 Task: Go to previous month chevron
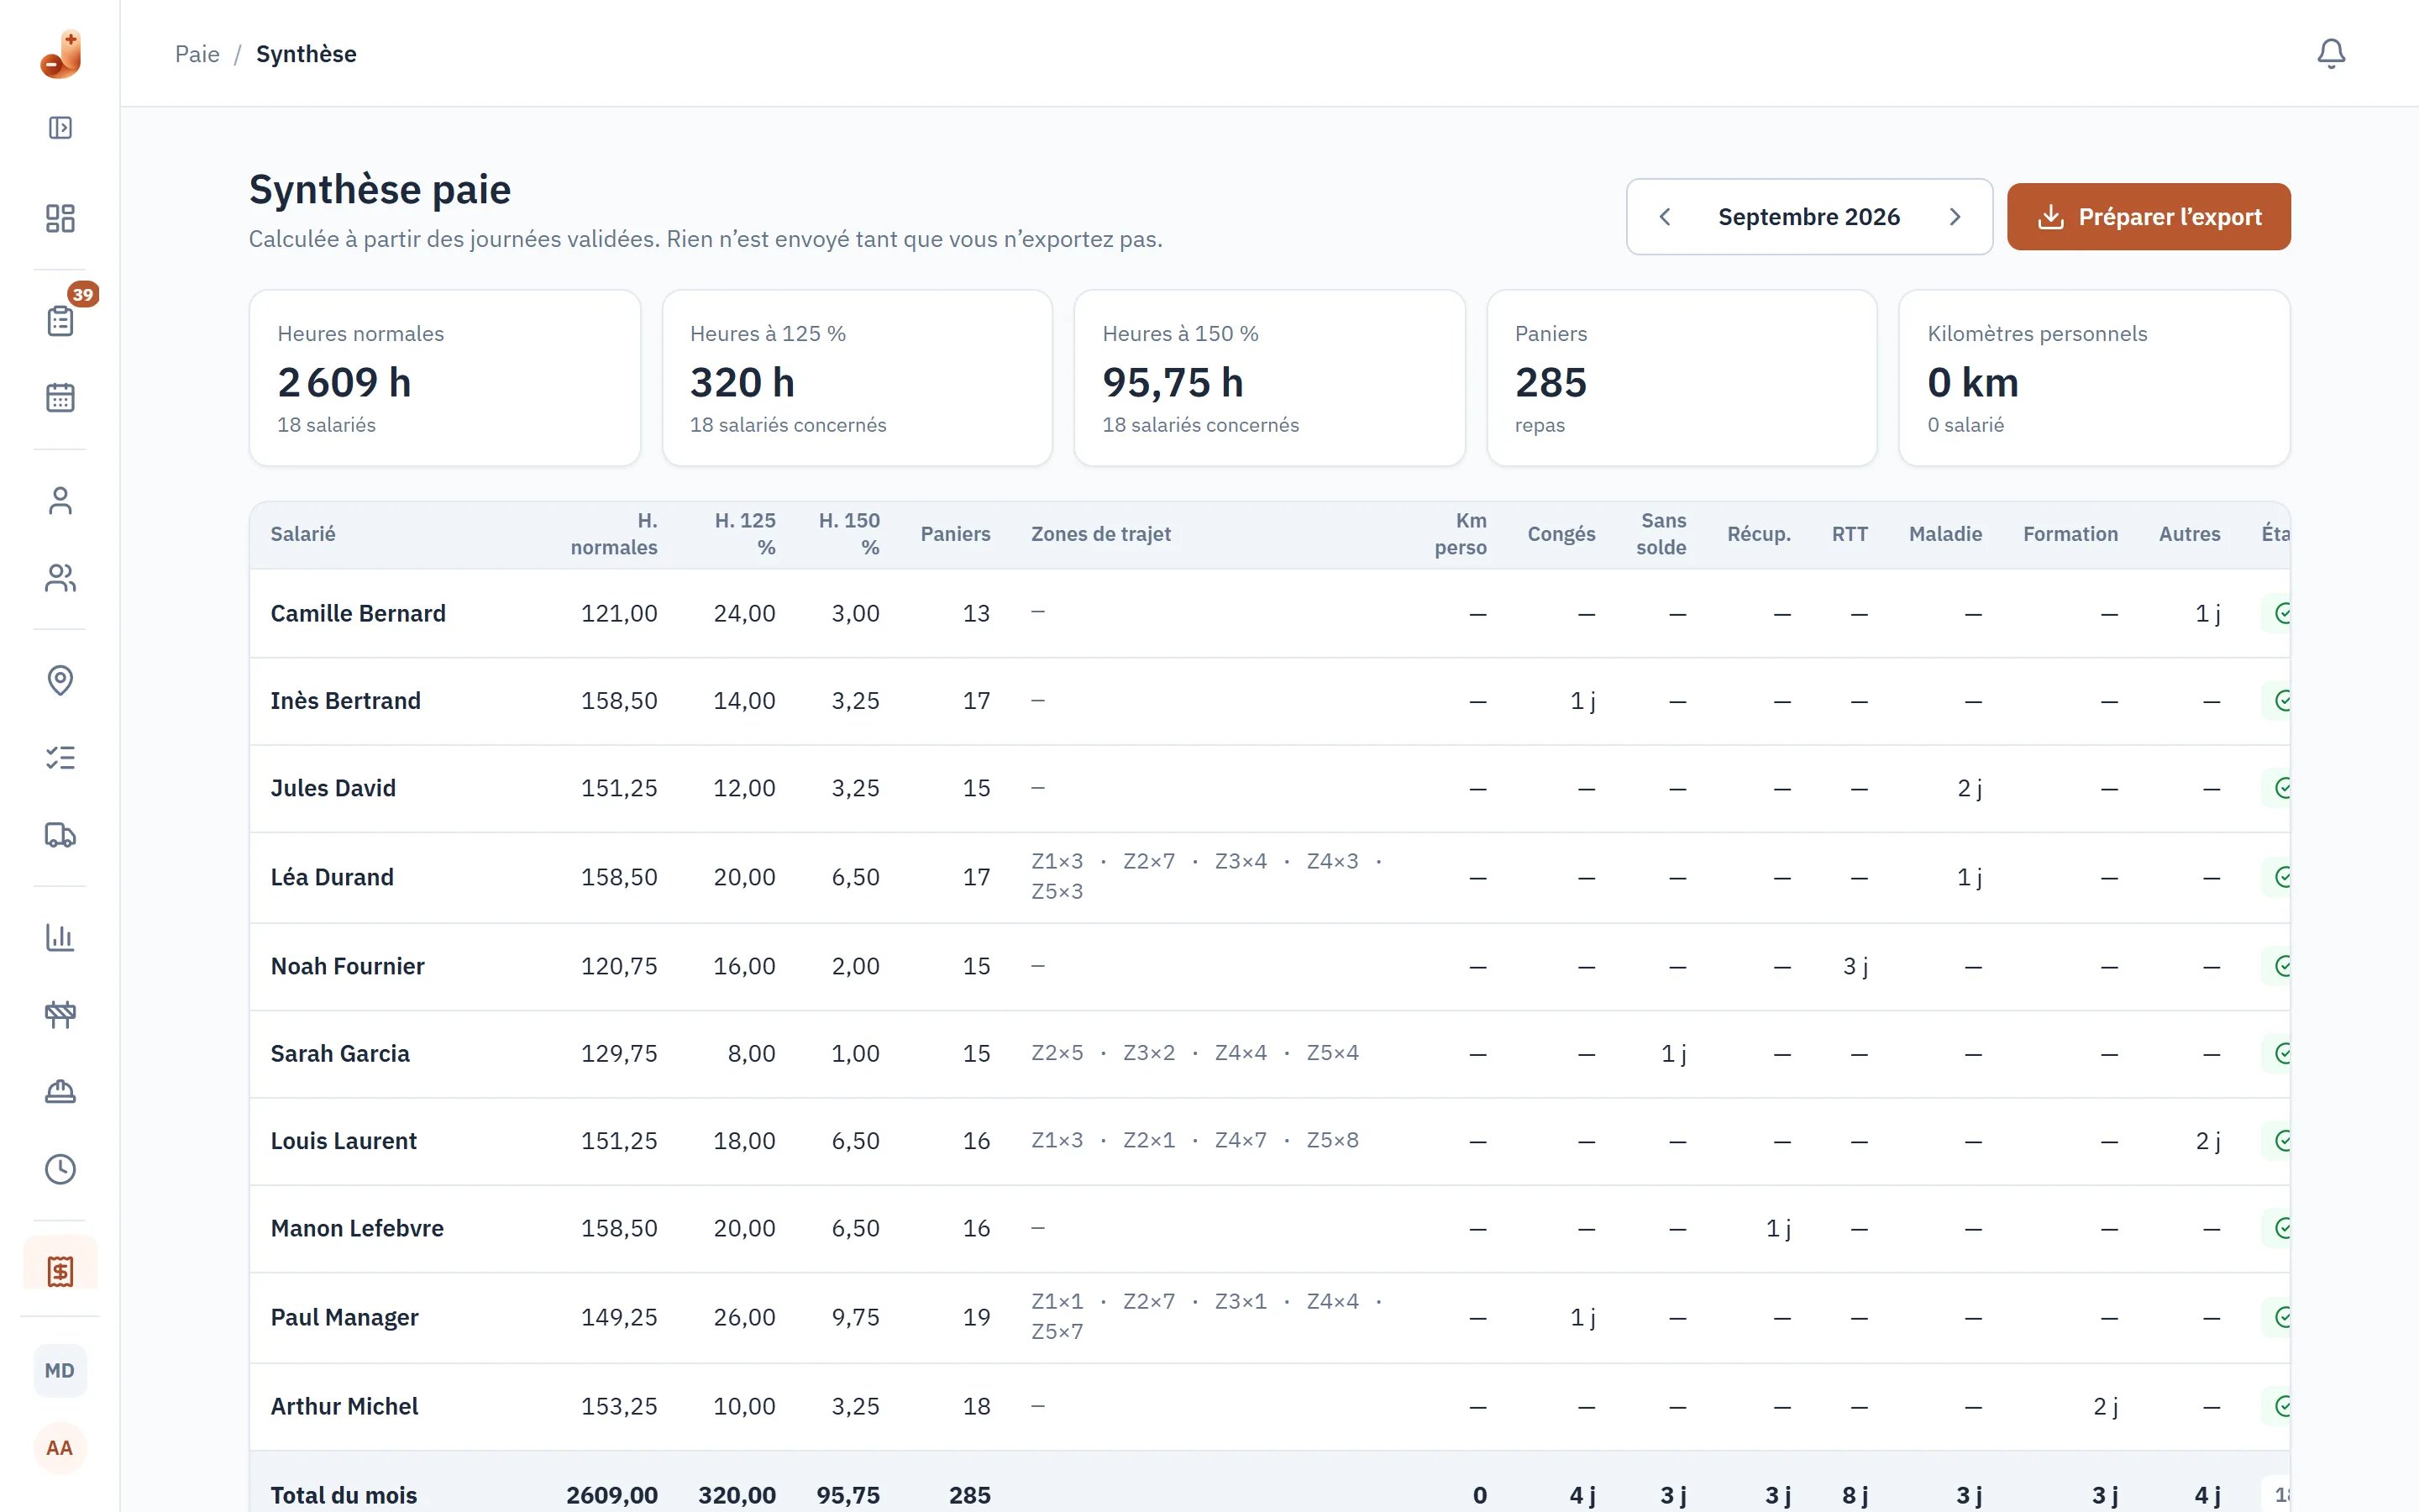[1664, 217]
